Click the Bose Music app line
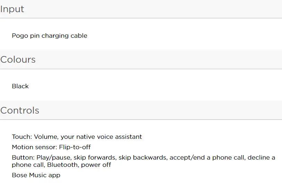282x189 pixels. [x=36, y=175]
